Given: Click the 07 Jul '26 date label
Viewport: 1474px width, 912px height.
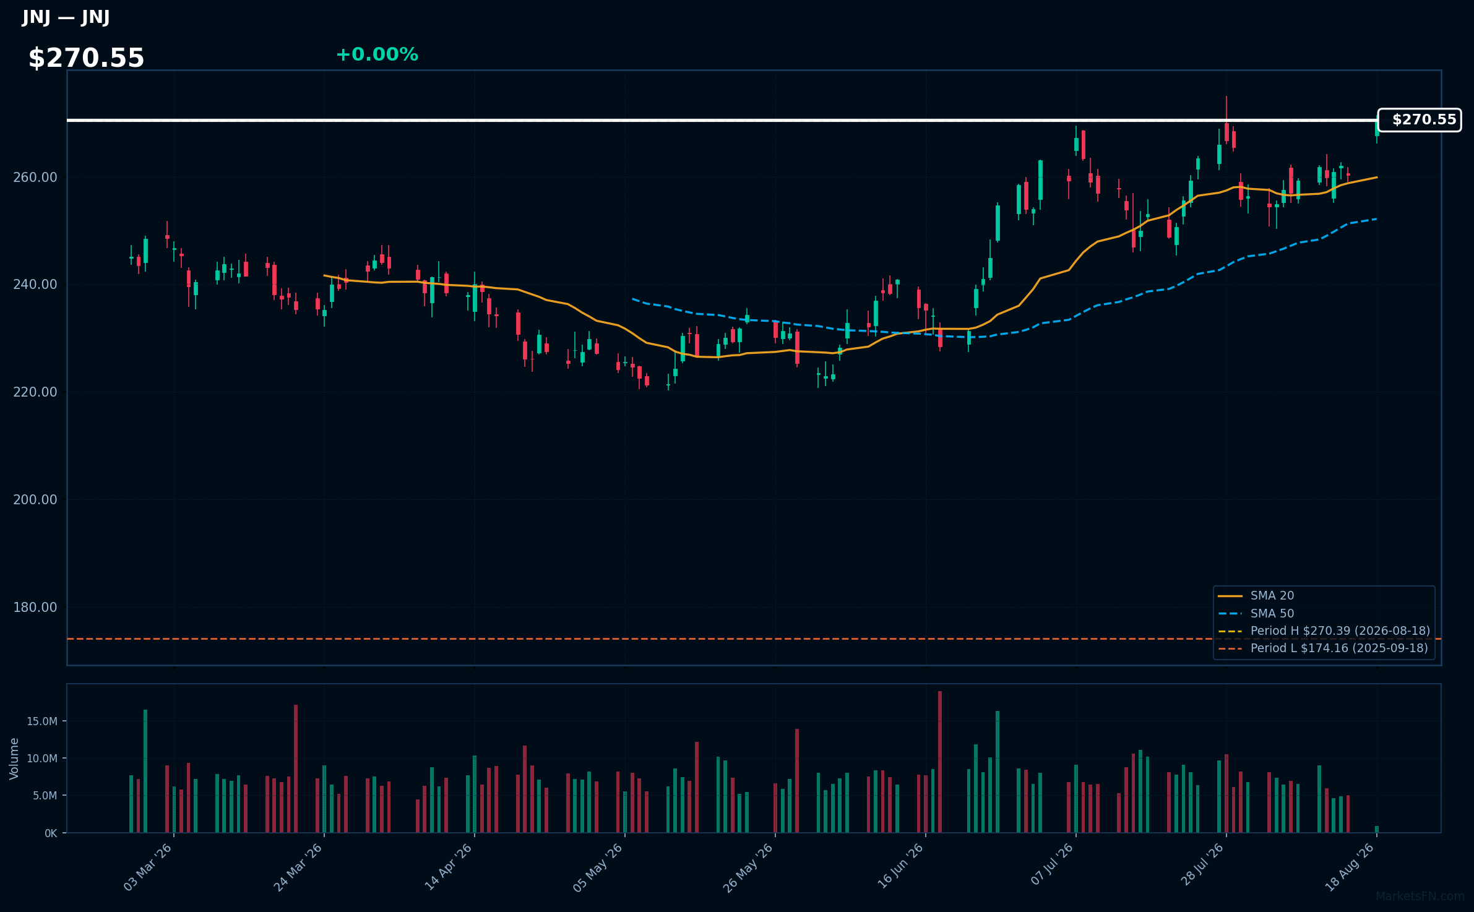Looking at the screenshot, I should tap(1052, 865).
